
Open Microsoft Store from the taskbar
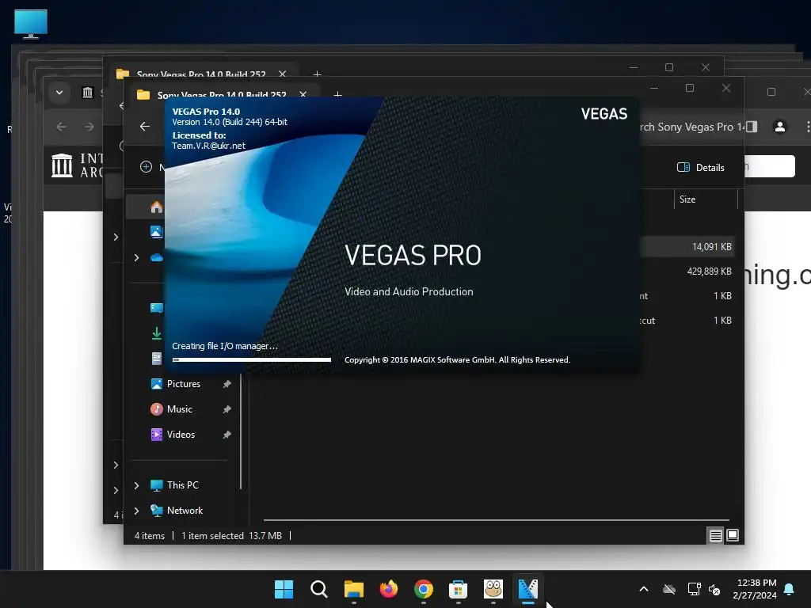pyautogui.click(x=459, y=589)
